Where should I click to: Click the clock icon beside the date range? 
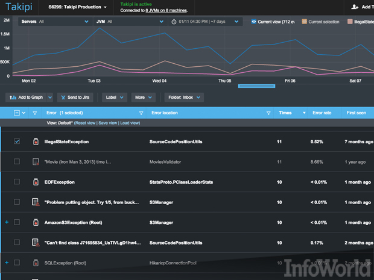(x=174, y=21)
